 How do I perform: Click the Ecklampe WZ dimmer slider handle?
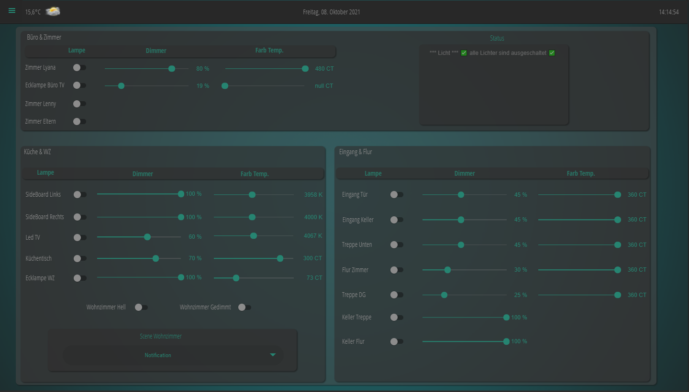click(x=181, y=277)
